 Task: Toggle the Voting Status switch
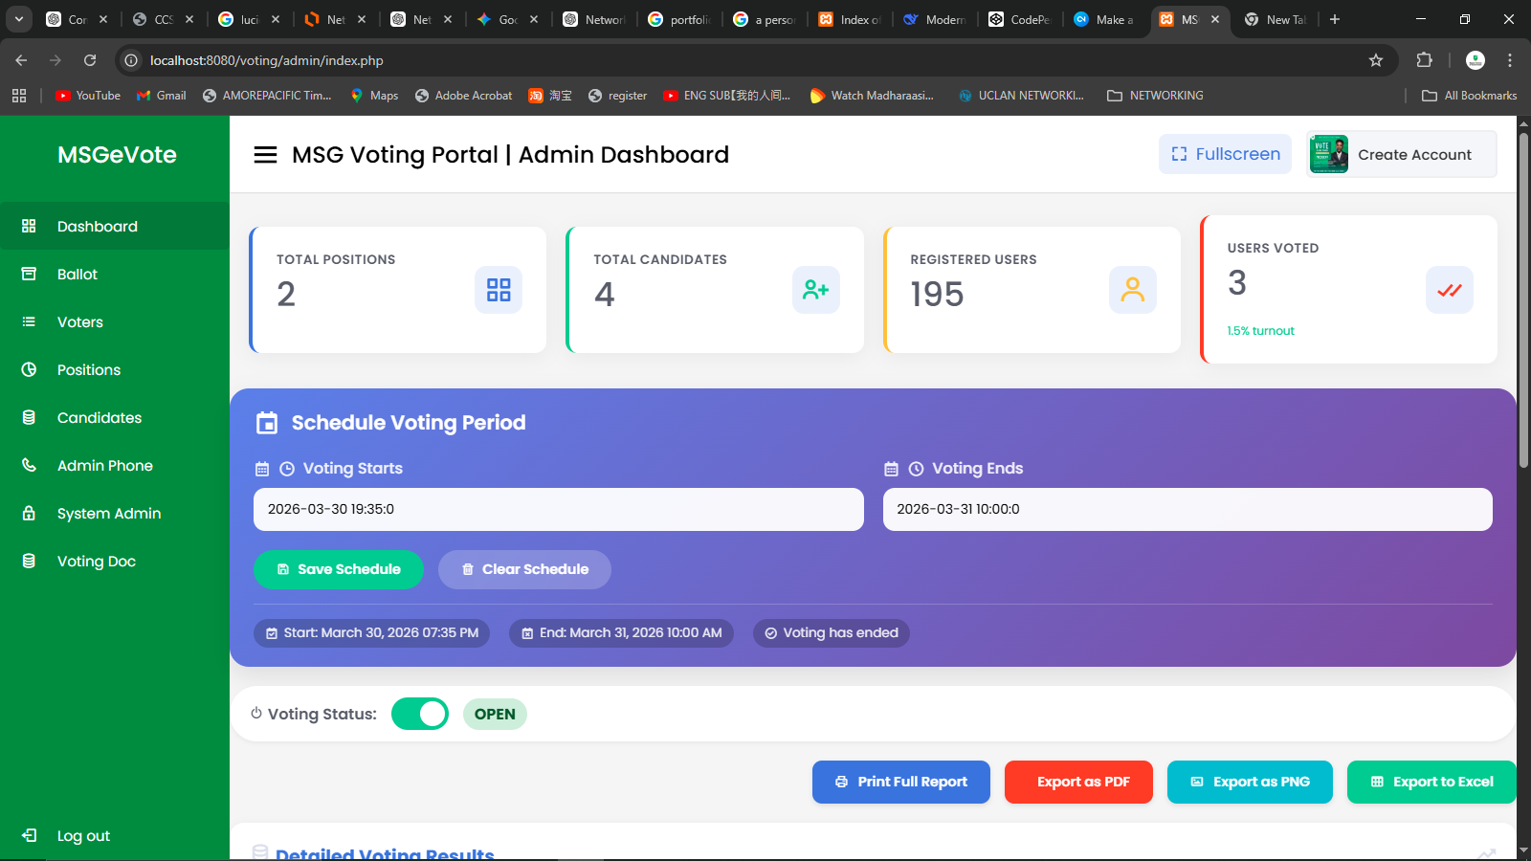[x=420, y=714]
